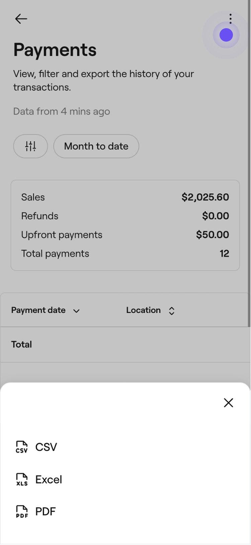Click the PDF file icon

pos(22,511)
